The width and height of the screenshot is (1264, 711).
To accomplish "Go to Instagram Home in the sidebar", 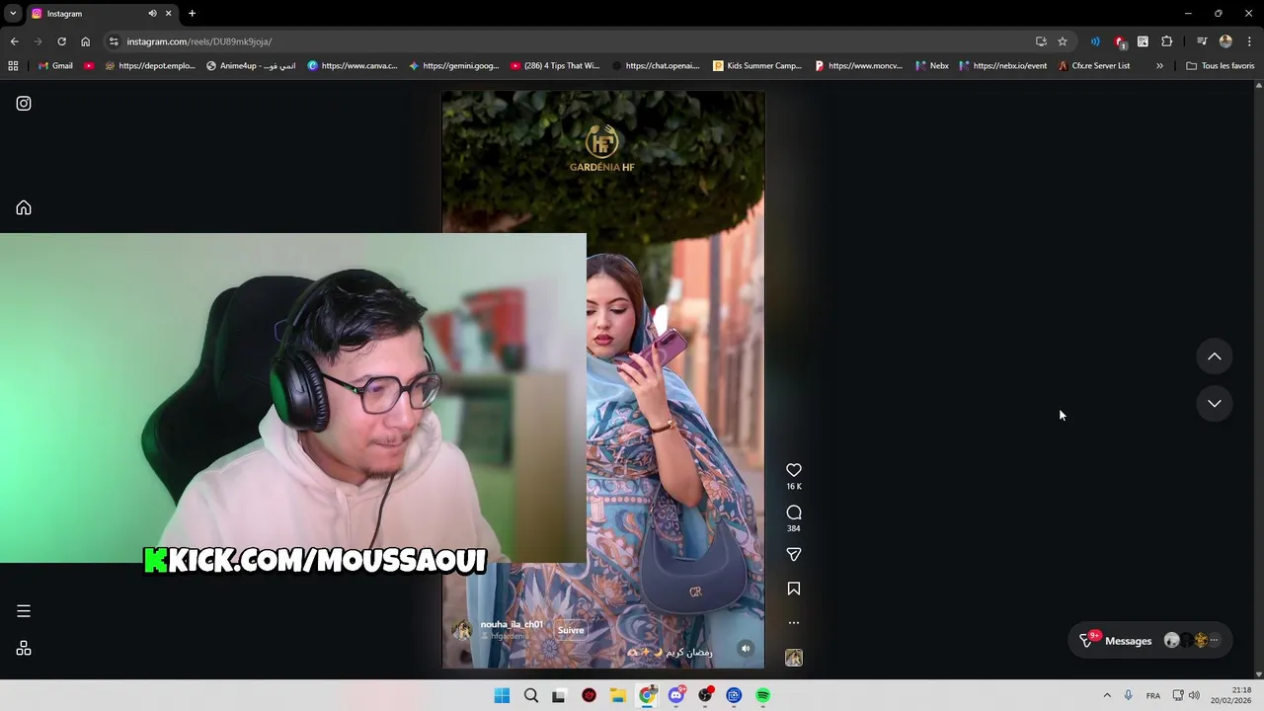I will [x=24, y=207].
